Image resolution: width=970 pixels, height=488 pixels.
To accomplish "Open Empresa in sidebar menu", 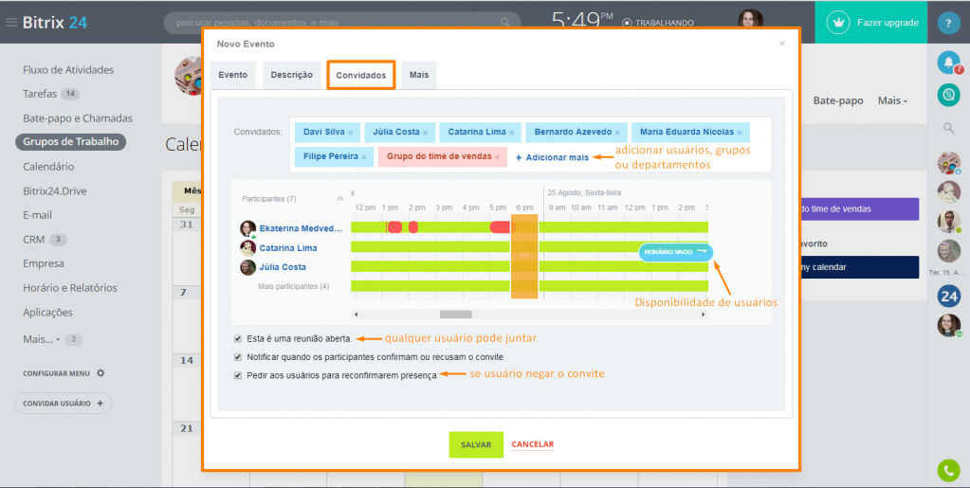I will pos(44,263).
